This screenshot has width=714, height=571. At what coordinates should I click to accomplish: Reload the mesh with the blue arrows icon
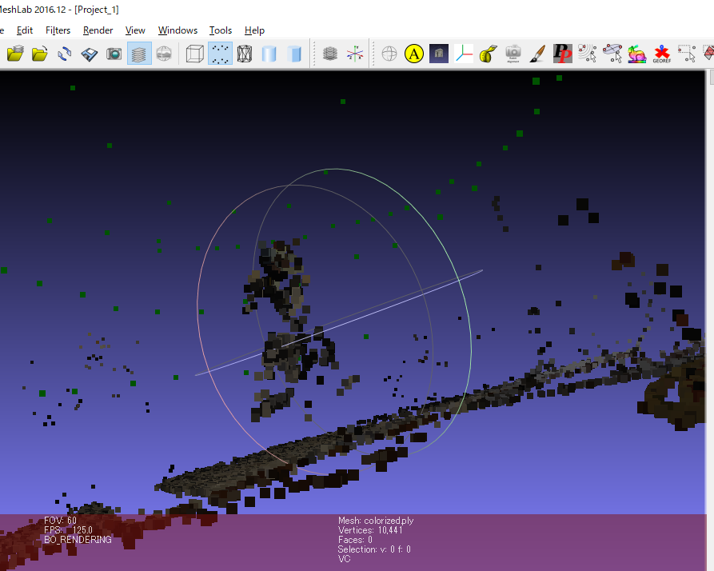pyautogui.click(x=64, y=54)
